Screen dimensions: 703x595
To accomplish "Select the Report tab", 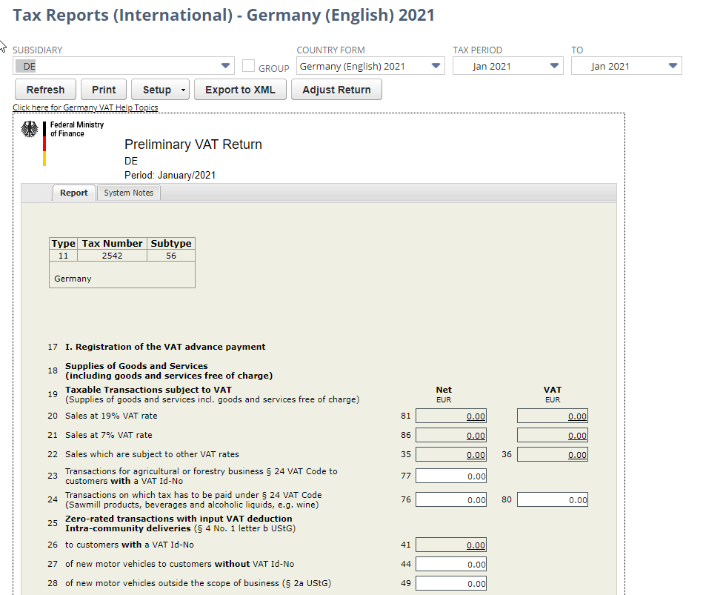I will pos(73,192).
